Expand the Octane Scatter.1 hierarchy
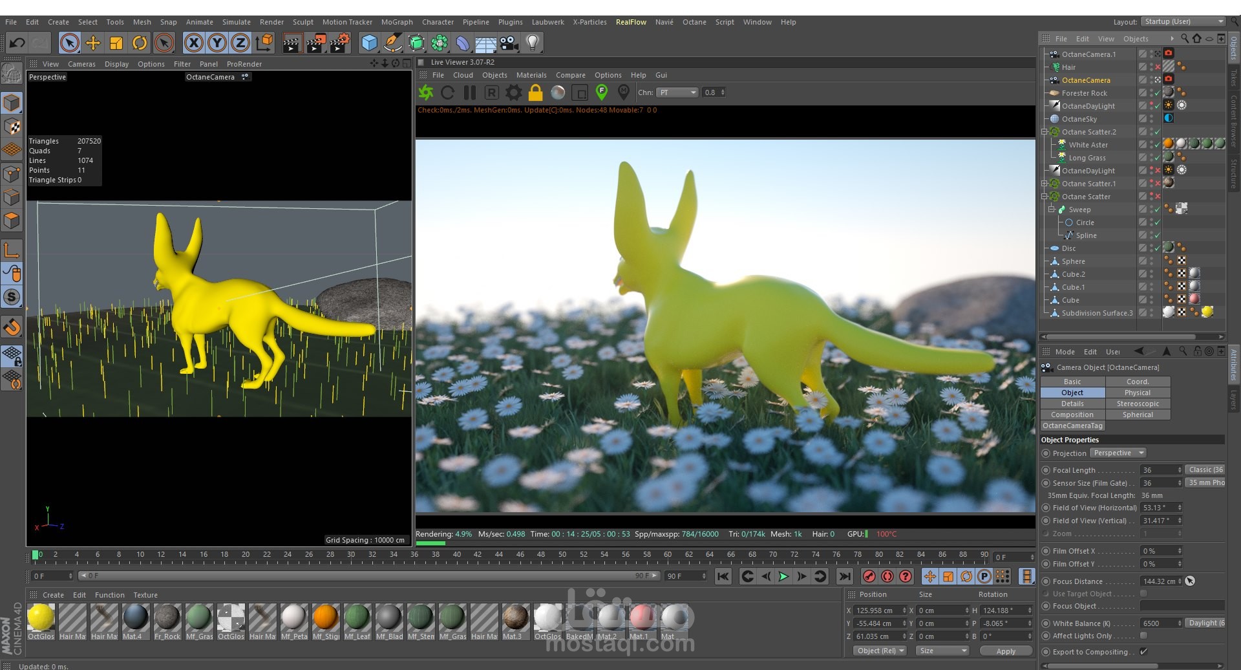This screenshot has height=670, width=1241. point(1045,183)
